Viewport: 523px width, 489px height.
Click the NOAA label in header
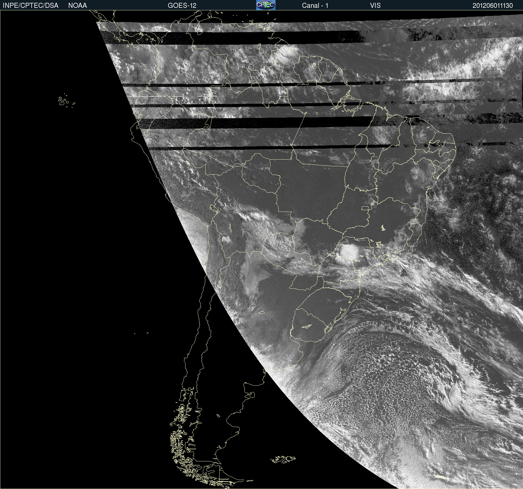pyautogui.click(x=77, y=6)
